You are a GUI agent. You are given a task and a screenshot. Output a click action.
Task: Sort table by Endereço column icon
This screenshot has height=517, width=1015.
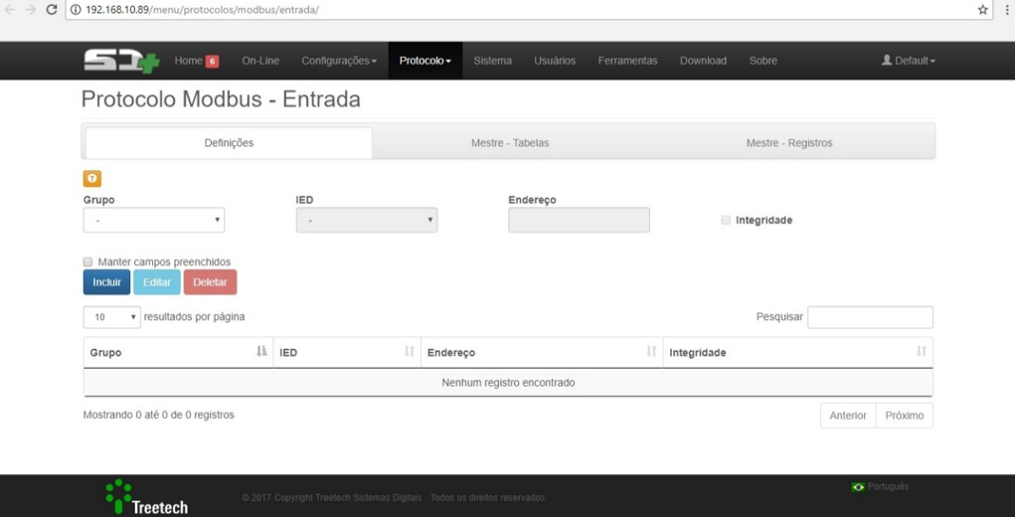(651, 351)
